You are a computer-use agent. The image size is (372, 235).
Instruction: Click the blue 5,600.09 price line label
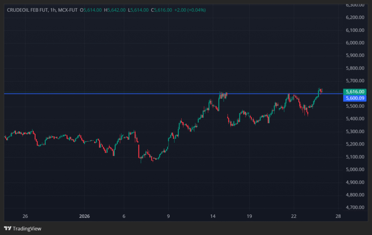tap(355, 98)
